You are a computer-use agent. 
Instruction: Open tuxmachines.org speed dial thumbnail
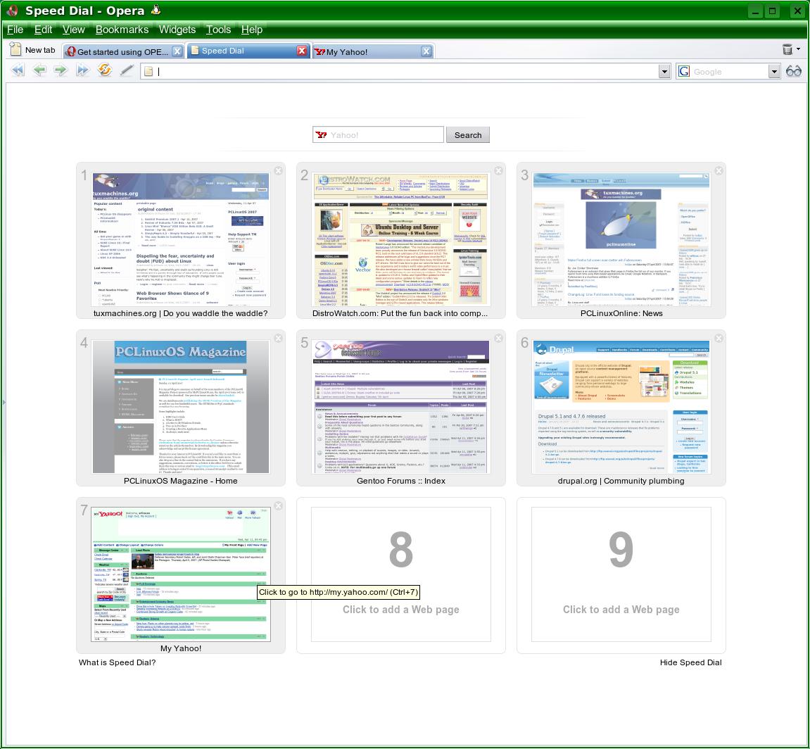(x=181, y=239)
